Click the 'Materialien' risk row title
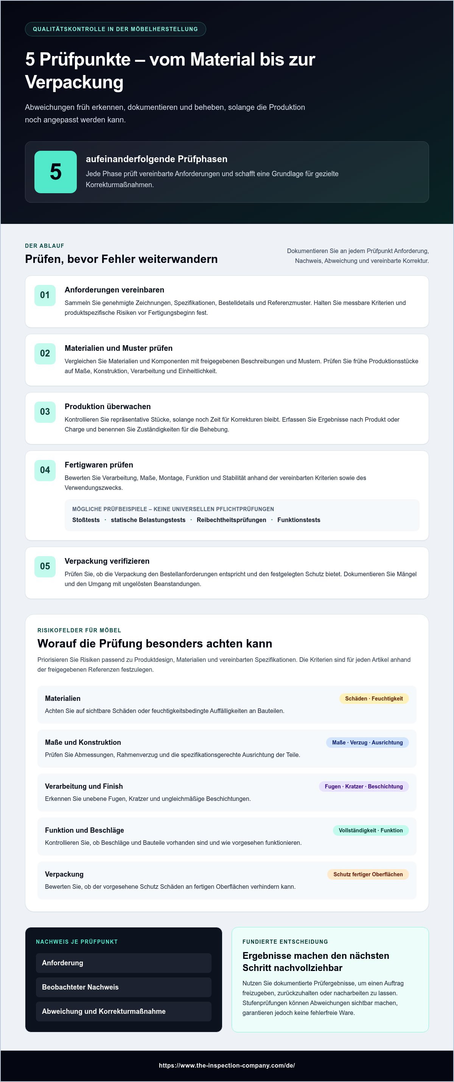 pyautogui.click(x=62, y=699)
